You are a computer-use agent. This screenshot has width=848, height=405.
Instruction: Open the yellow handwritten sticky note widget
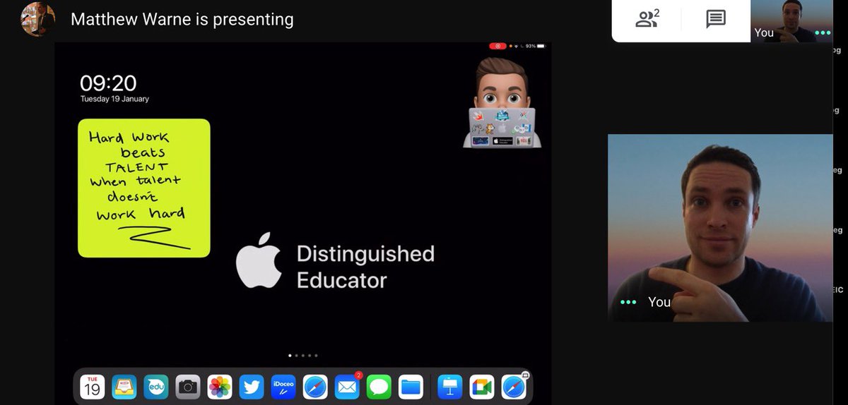point(144,188)
